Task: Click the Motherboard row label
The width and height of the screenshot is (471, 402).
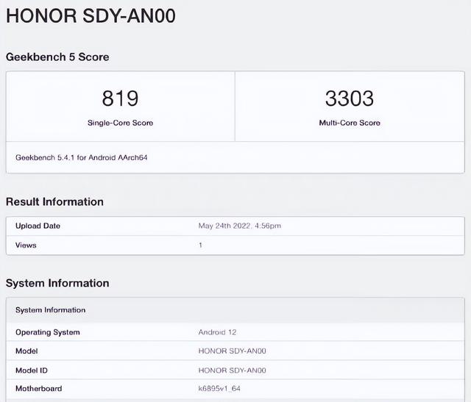Action: (39, 388)
